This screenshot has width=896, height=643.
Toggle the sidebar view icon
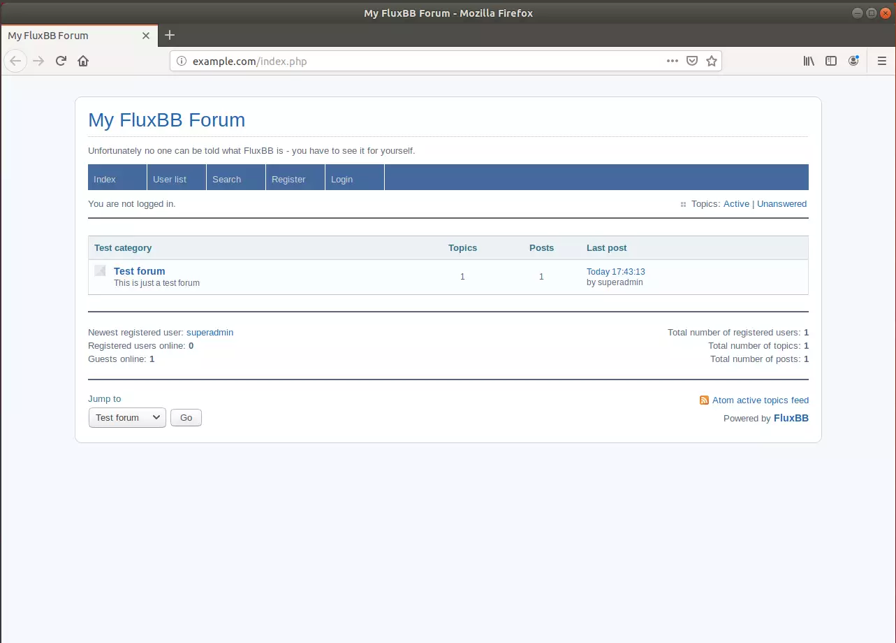point(831,61)
